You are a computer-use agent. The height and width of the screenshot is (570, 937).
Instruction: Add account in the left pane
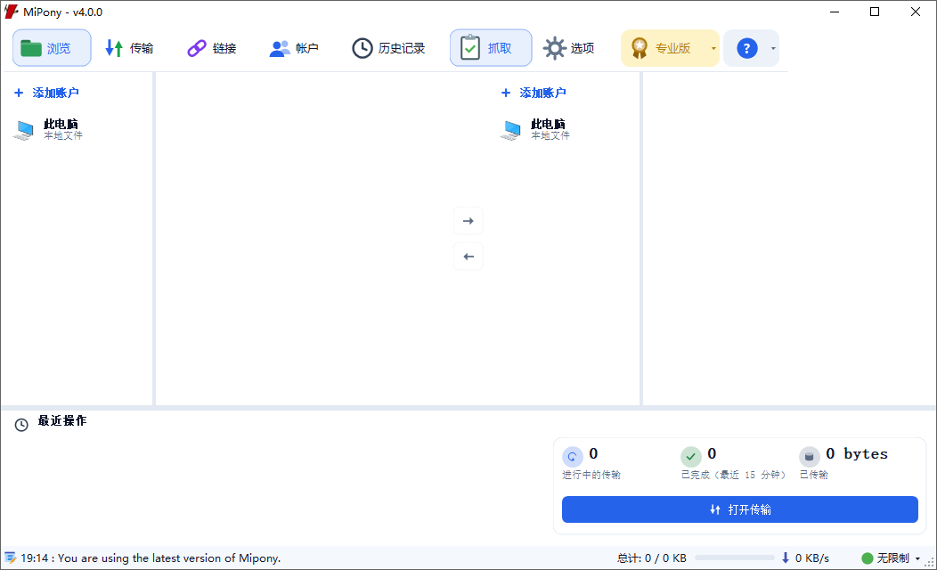[x=46, y=93]
